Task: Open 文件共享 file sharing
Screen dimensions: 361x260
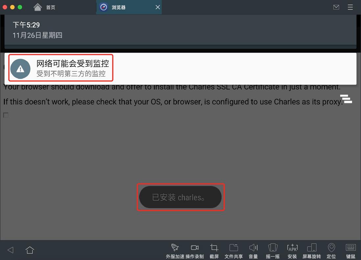Action: point(234,251)
